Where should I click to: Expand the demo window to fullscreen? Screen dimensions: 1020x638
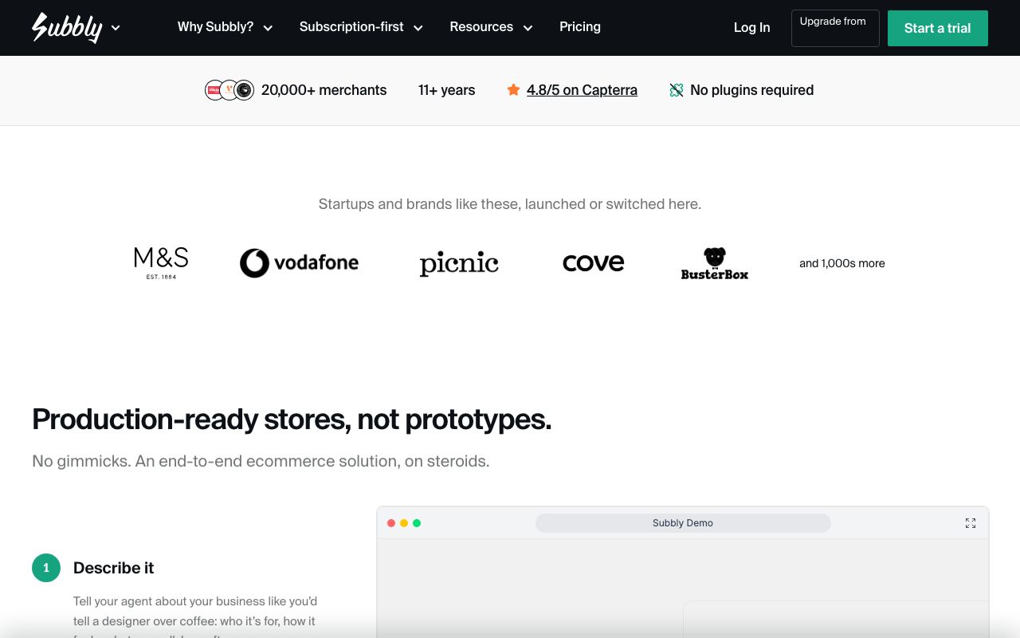(x=971, y=523)
